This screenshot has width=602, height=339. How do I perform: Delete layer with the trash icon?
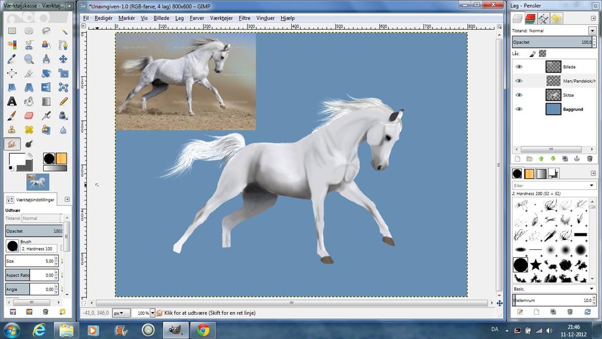click(x=589, y=159)
